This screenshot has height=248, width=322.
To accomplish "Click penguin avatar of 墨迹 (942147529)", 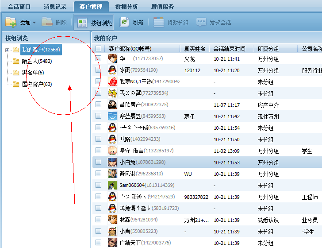I will tap(112, 197).
